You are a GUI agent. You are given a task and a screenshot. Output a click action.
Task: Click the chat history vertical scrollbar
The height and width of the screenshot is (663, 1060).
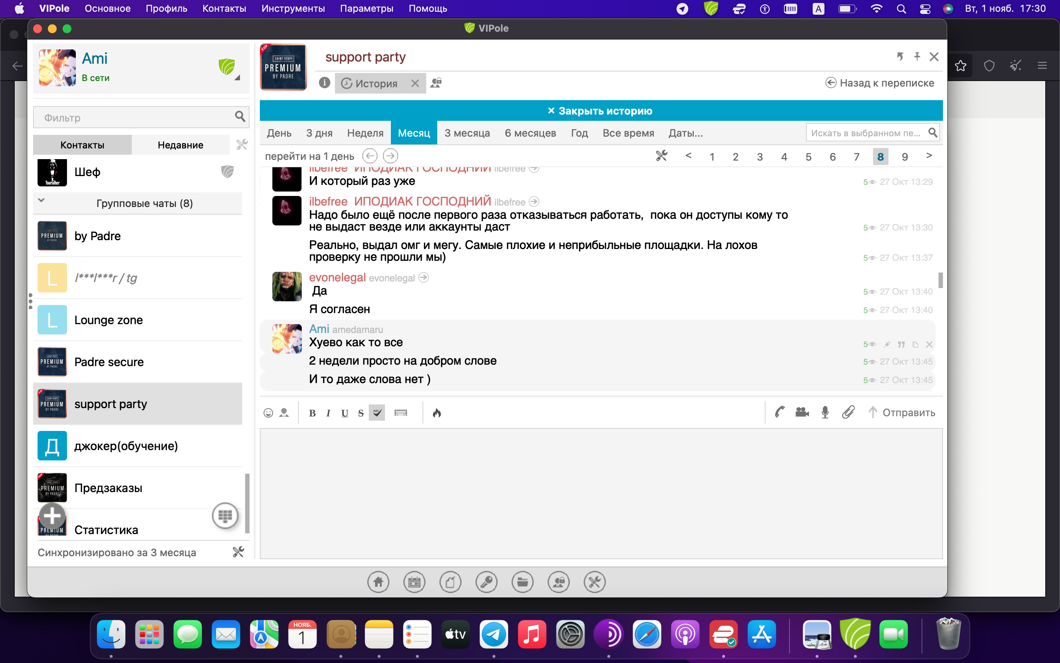click(x=940, y=280)
